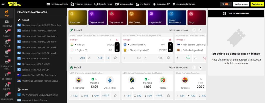Open the hamburger menu icon
The width and height of the screenshot is (265, 103).
(x=3, y=4)
